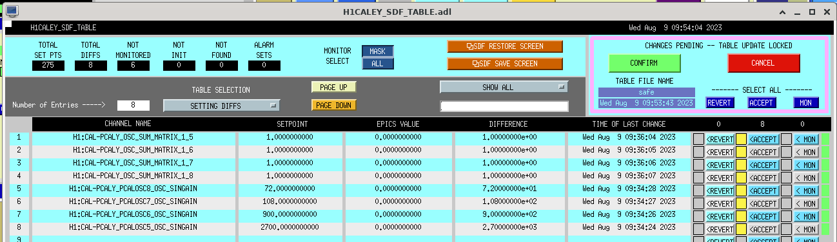Accept row 7 PCALOSC6_OSC_SINGAIN difference
837x242 pixels.
coord(763,216)
